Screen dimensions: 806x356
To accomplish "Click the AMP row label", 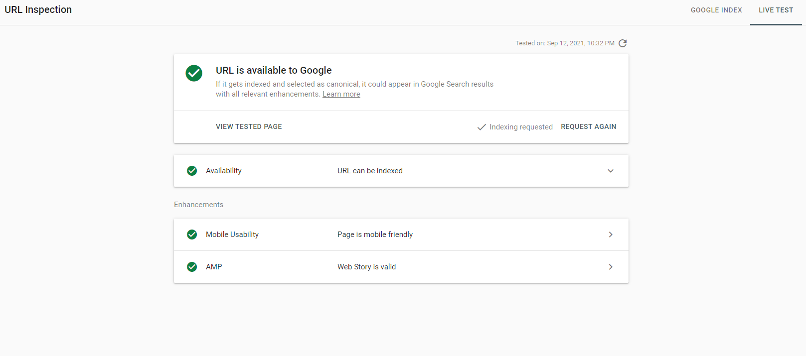I will coord(214,267).
